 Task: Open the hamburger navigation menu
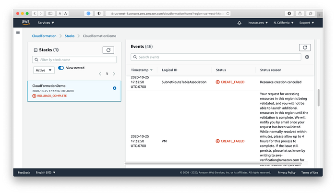(18, 32)
